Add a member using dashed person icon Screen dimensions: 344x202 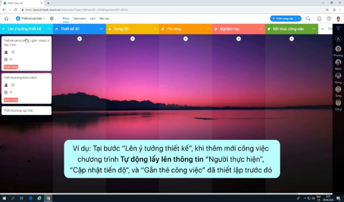(x=338, y=39)
